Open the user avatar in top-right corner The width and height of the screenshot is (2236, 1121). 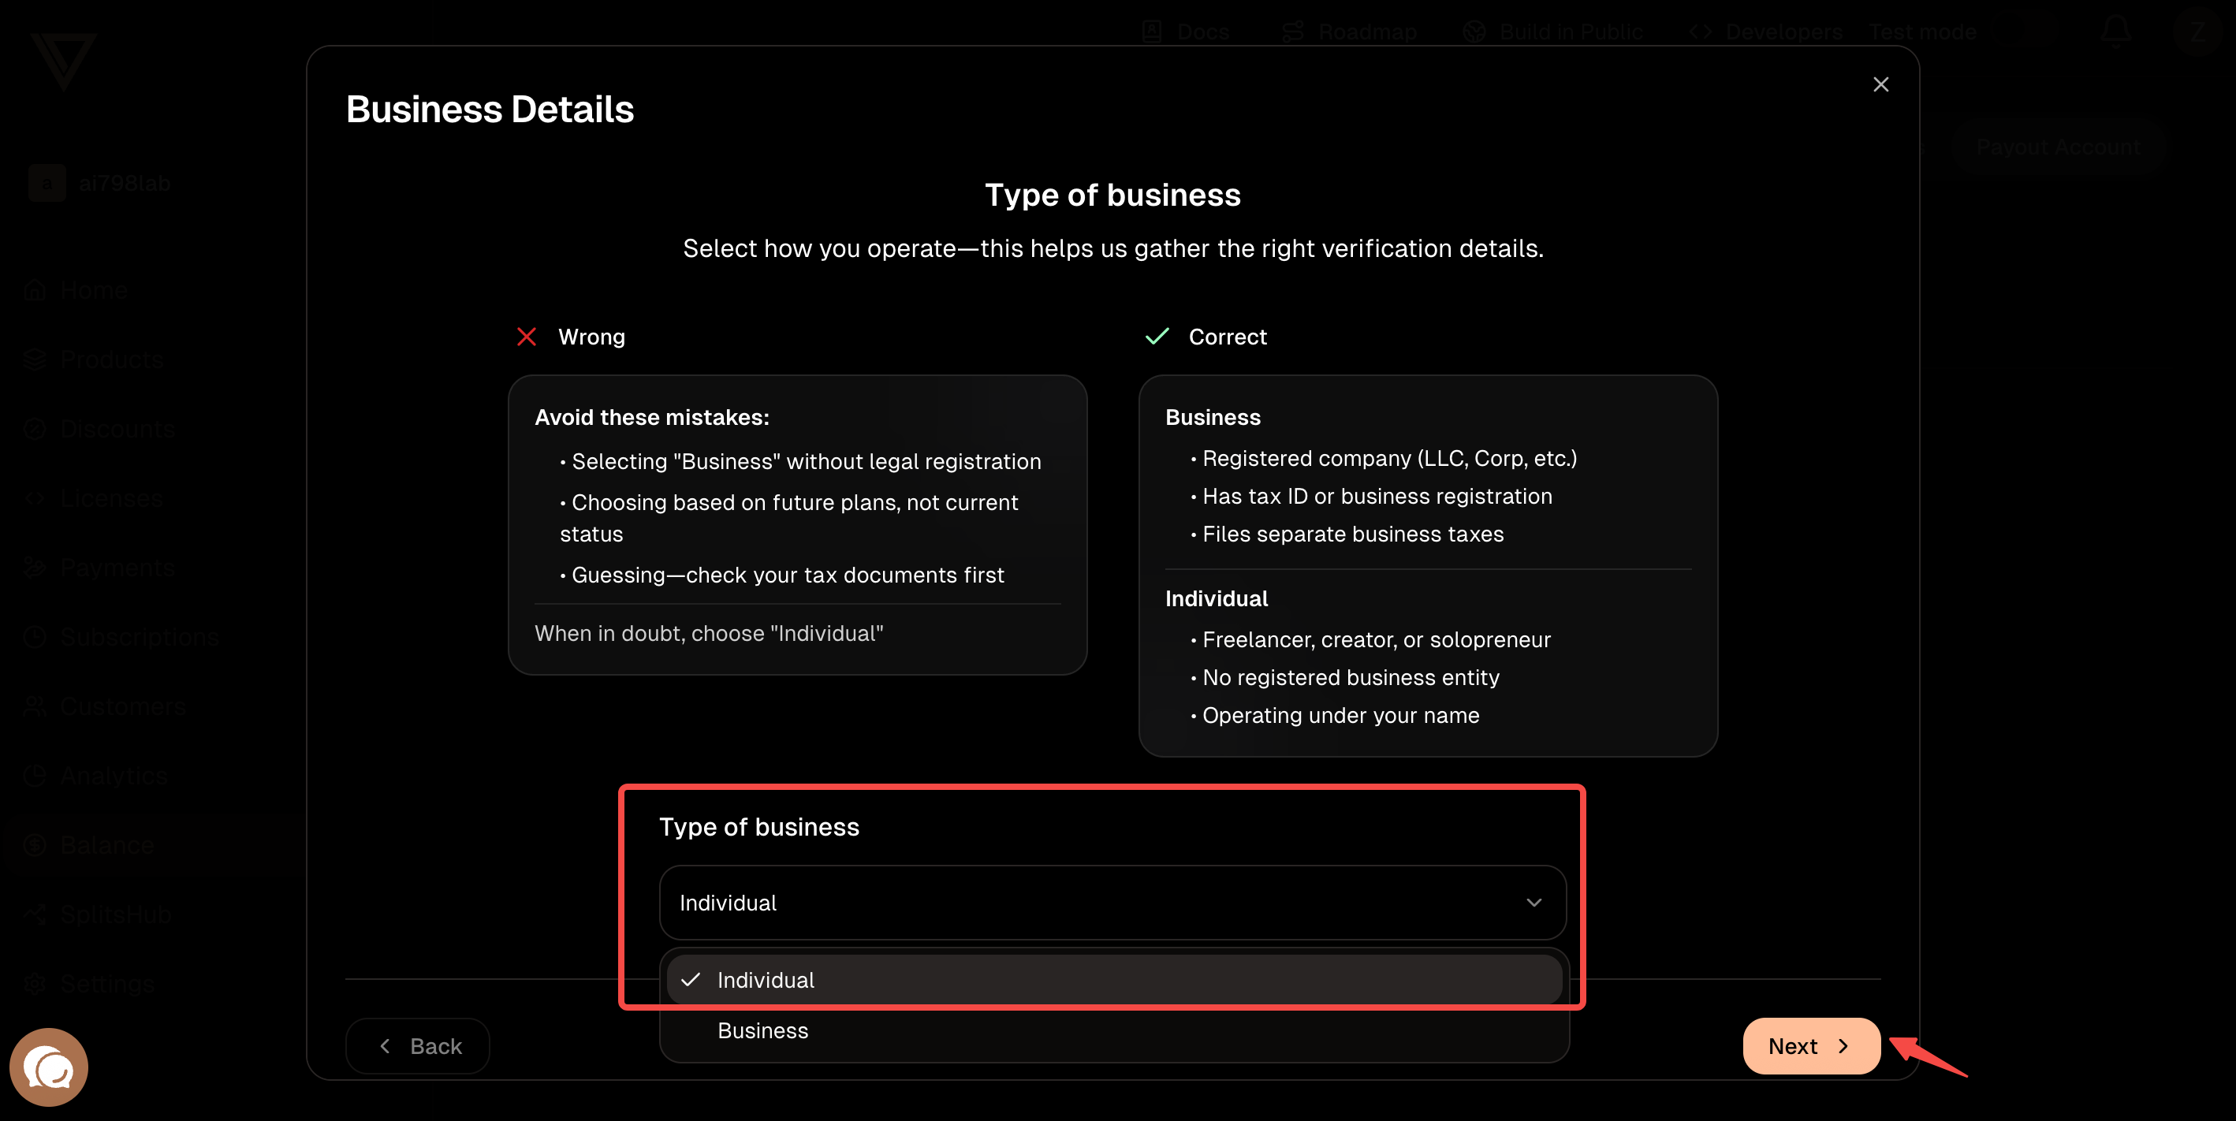pyautogui.click(x=2197, y=32)
